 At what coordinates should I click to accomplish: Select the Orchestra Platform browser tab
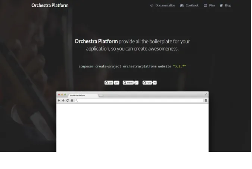point(83,96)
